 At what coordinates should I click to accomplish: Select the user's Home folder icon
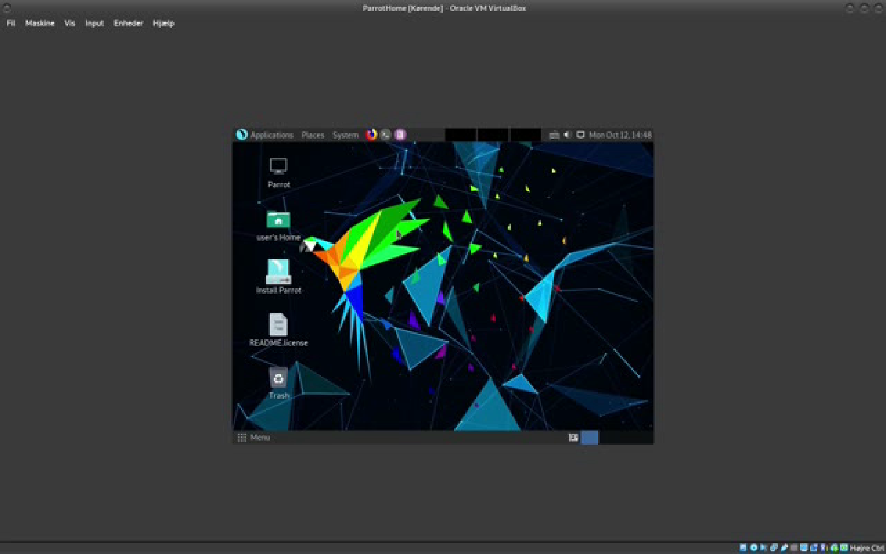(278, 226)
